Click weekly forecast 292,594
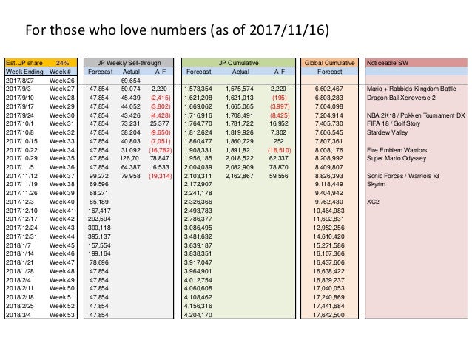Screen dimensions: 472x354 [99, 219]
